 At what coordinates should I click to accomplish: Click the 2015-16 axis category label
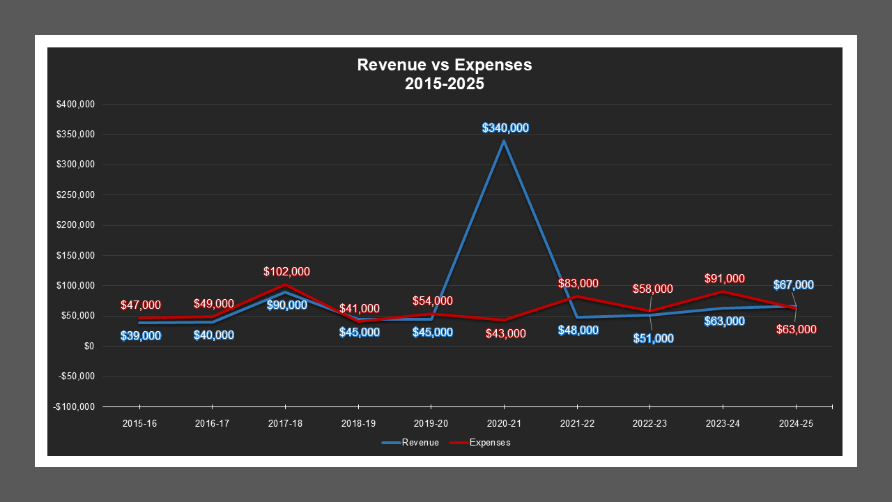[139, 423]
